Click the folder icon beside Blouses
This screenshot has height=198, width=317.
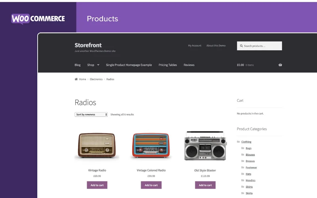pos(243,154)
